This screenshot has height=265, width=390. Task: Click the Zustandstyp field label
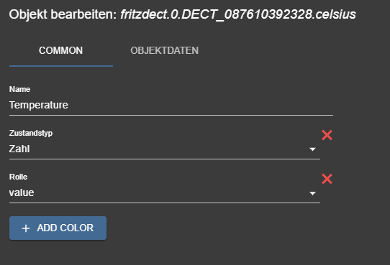pyautogui.click(x=31, y=133)
